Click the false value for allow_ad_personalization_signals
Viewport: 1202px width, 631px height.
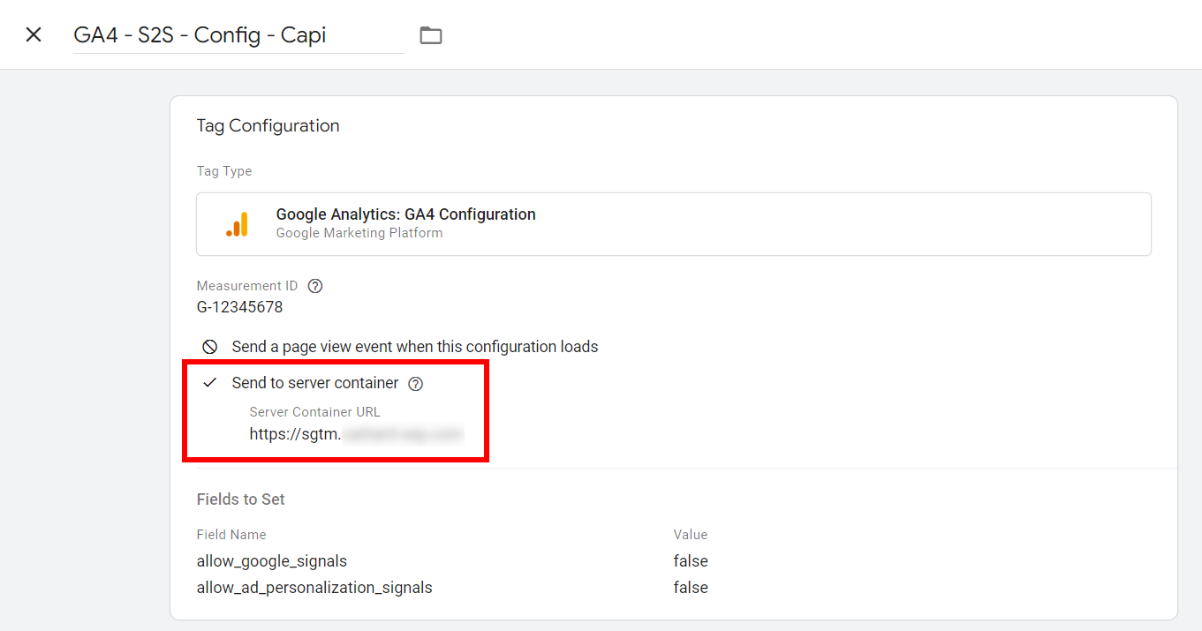pyautogui.click(x=691, y=588)
